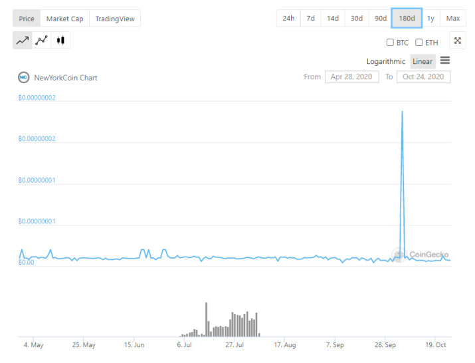Open fullscreen chart with expand icon

(x=458, y=41)
